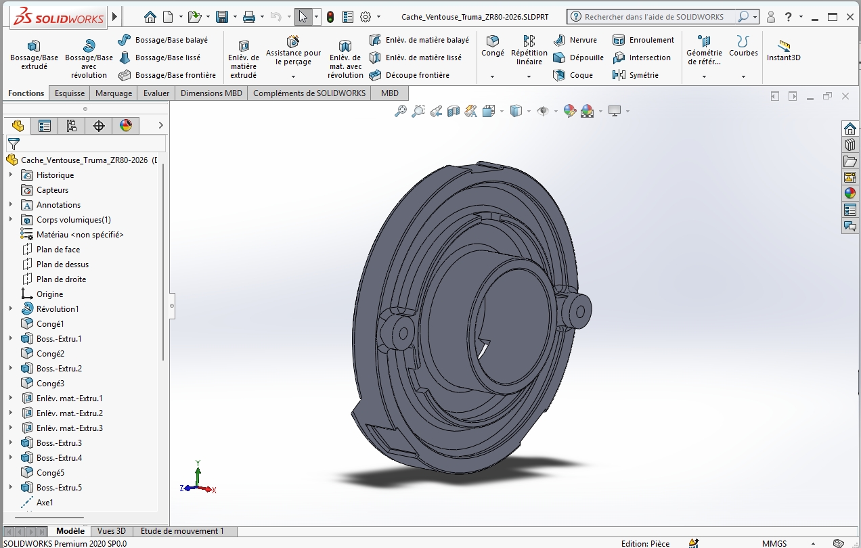This screenshot has height=548, width=861.
Task: Select the Enlèv. de matière extrudé tool
Action: tap(244, 58)
